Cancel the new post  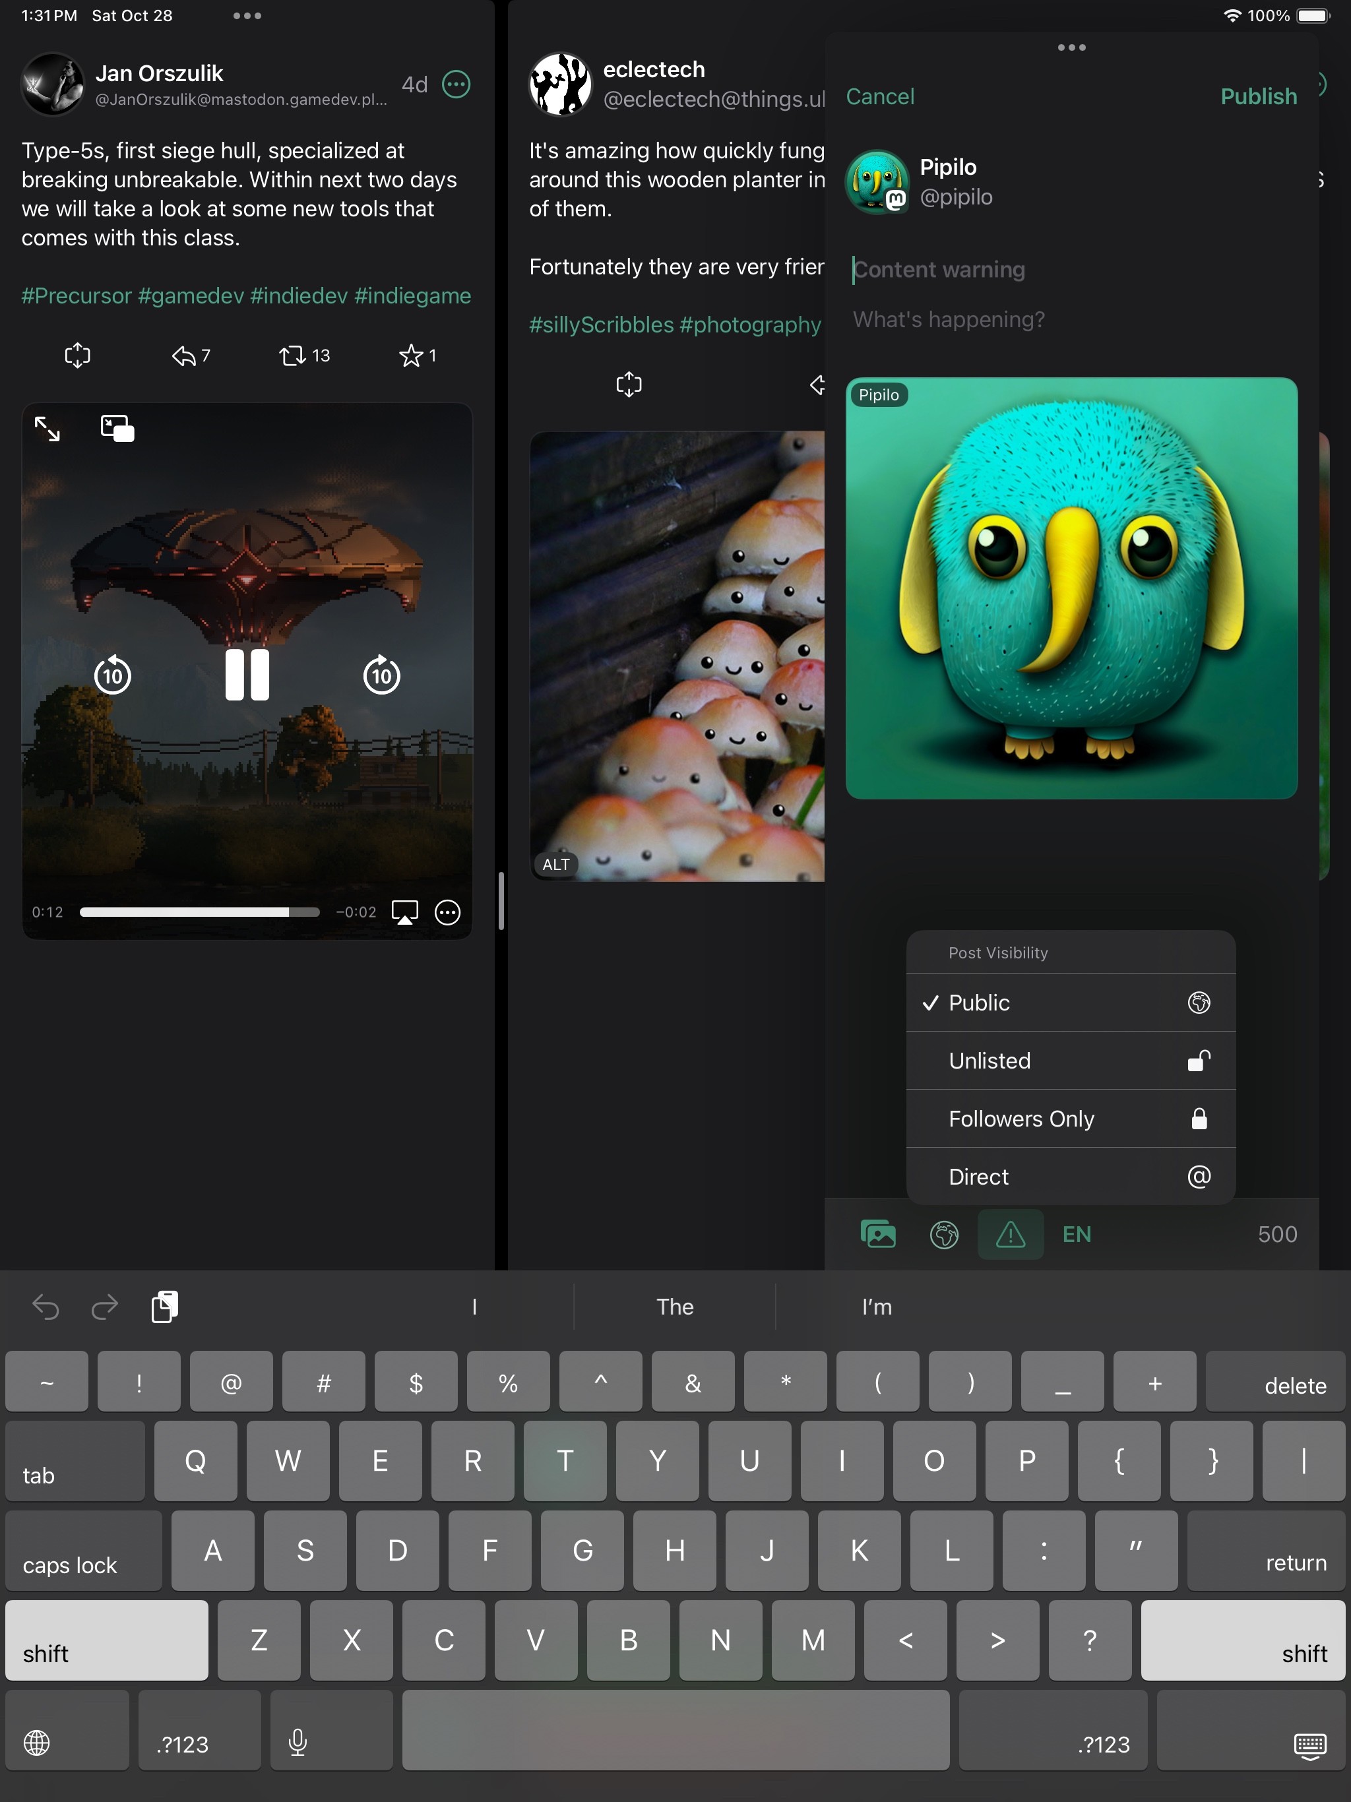880,96
